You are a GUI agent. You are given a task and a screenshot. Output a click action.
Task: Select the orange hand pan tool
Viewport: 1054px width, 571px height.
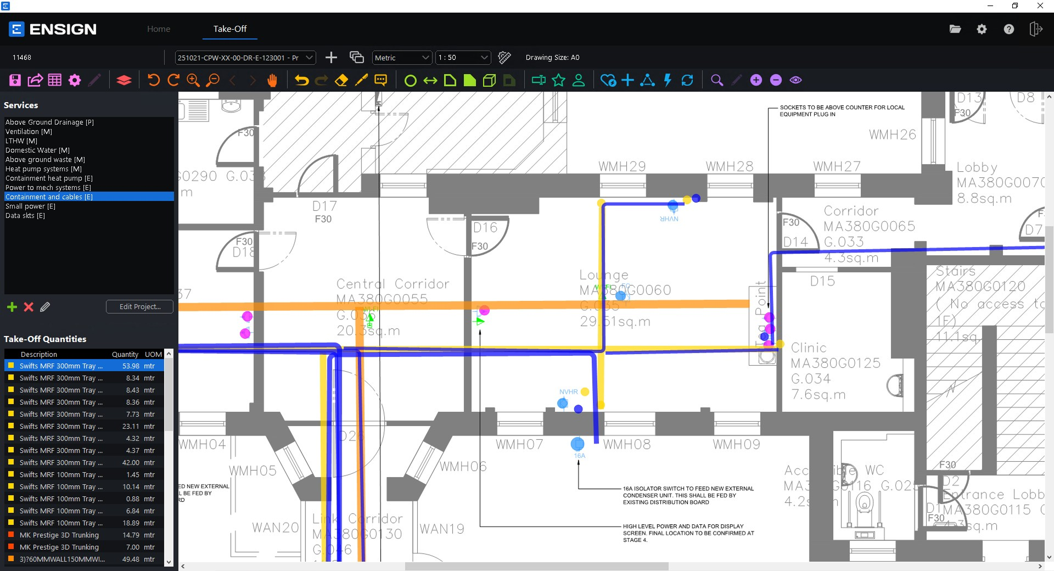tap(272, 80)
